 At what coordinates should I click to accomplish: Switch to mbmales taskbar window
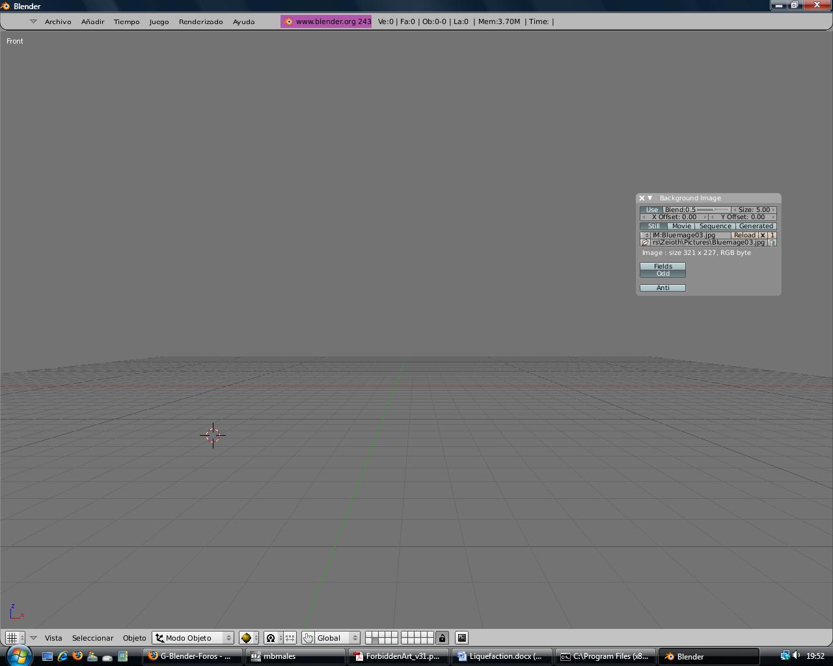click(296, 656)
